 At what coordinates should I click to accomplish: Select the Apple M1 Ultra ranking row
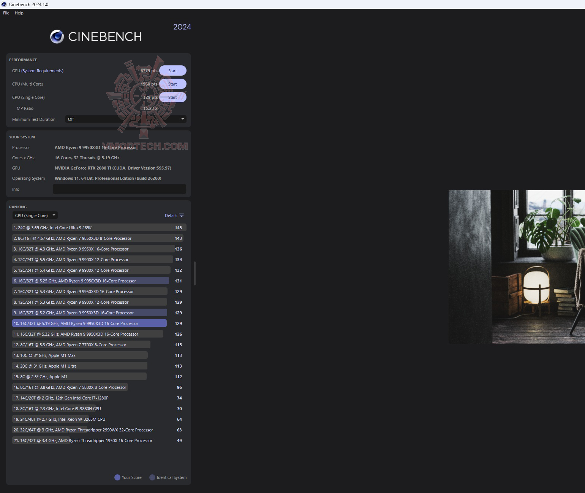pos(99,366)
